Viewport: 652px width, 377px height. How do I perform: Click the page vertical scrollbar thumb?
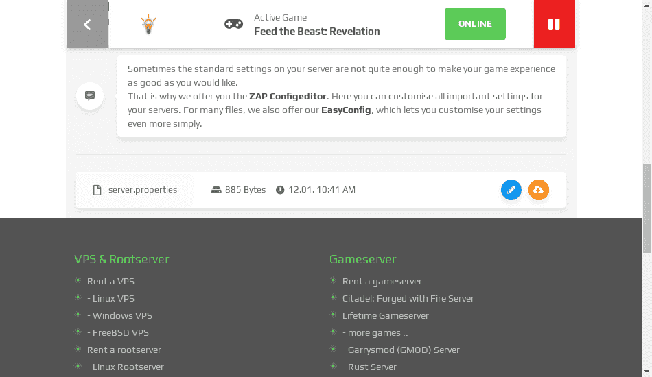(x=647, y=208)
